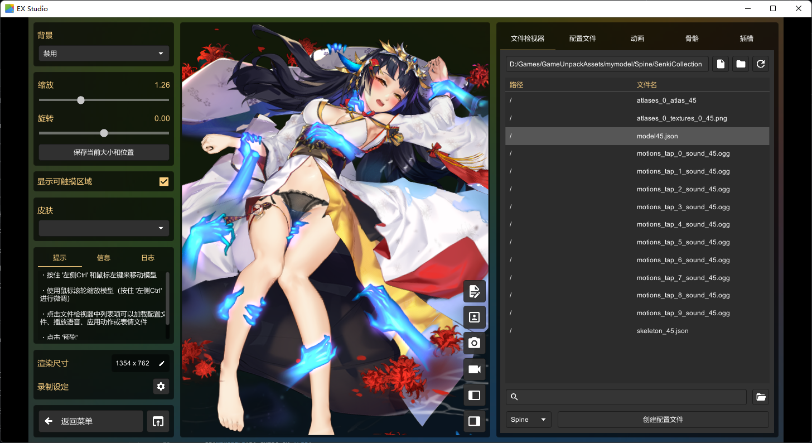Click the edit document icon over preview
Viewport: 812px width, 443px height.
coord(475,291)
